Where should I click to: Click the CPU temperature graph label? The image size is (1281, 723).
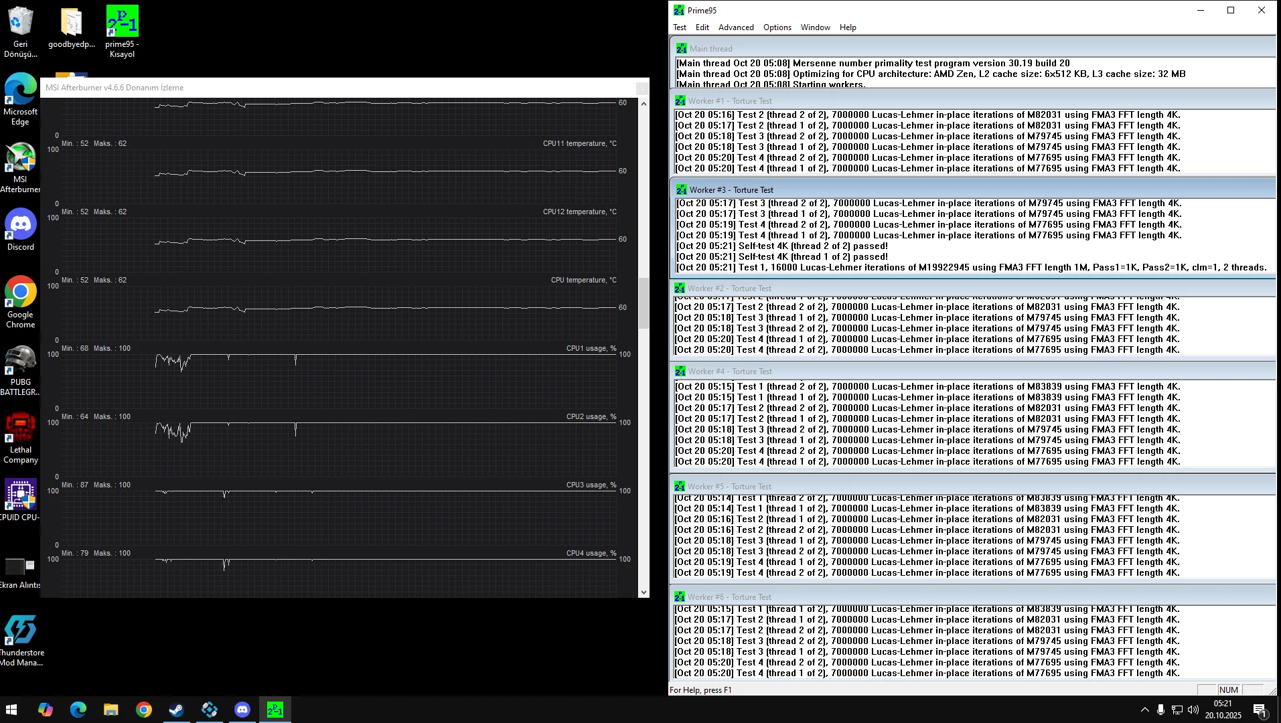tap(584, 280)
